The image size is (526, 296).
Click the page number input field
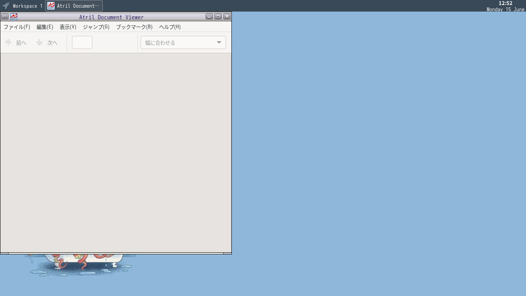pyautogui.click(x=82, y=42)
